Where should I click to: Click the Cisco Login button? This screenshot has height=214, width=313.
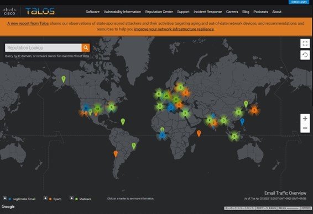click(x=299, y=2)
